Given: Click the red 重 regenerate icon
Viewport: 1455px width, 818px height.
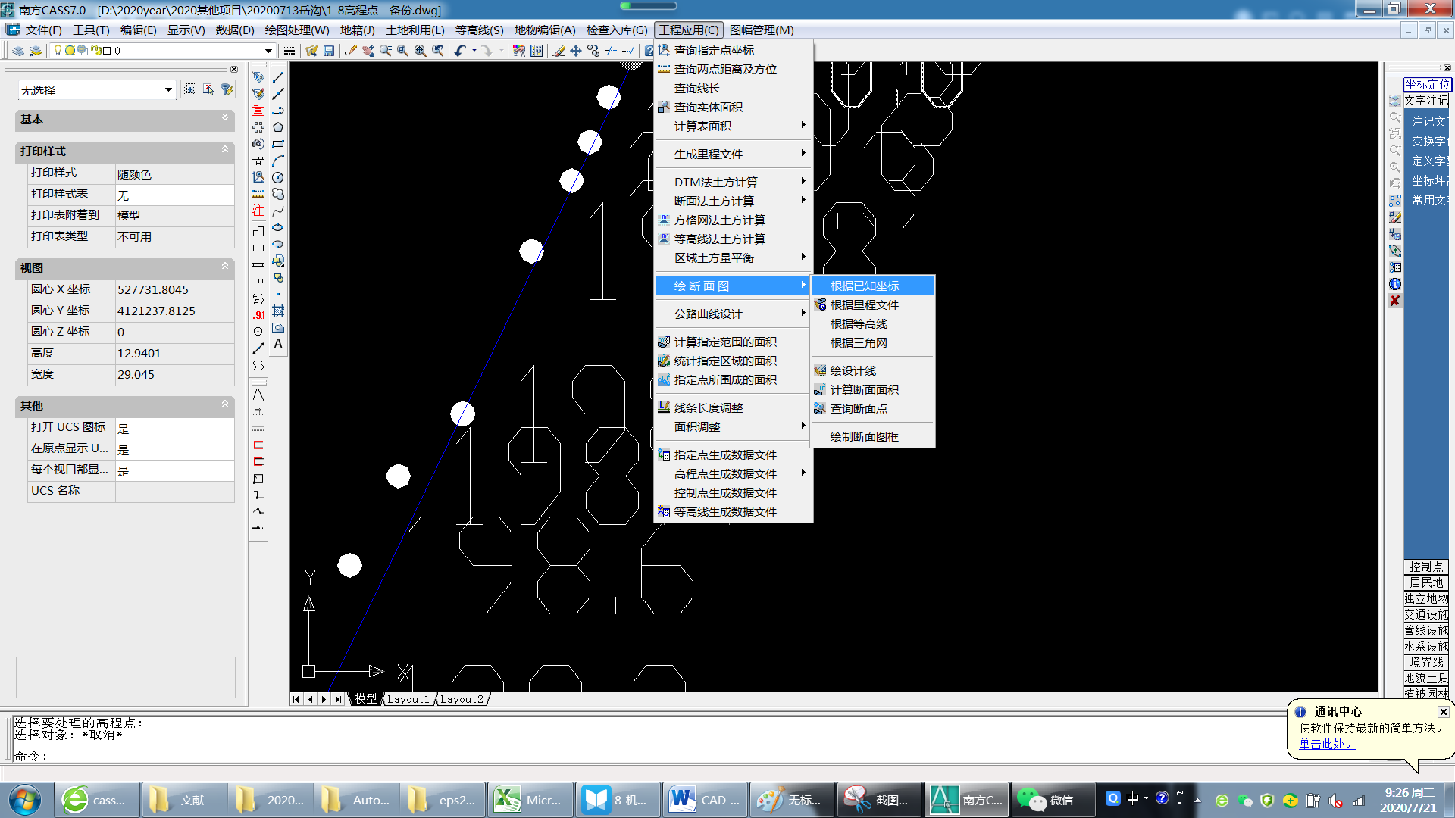Looking at the screenshot, I should pyautogui.click(x=258, y=111).
